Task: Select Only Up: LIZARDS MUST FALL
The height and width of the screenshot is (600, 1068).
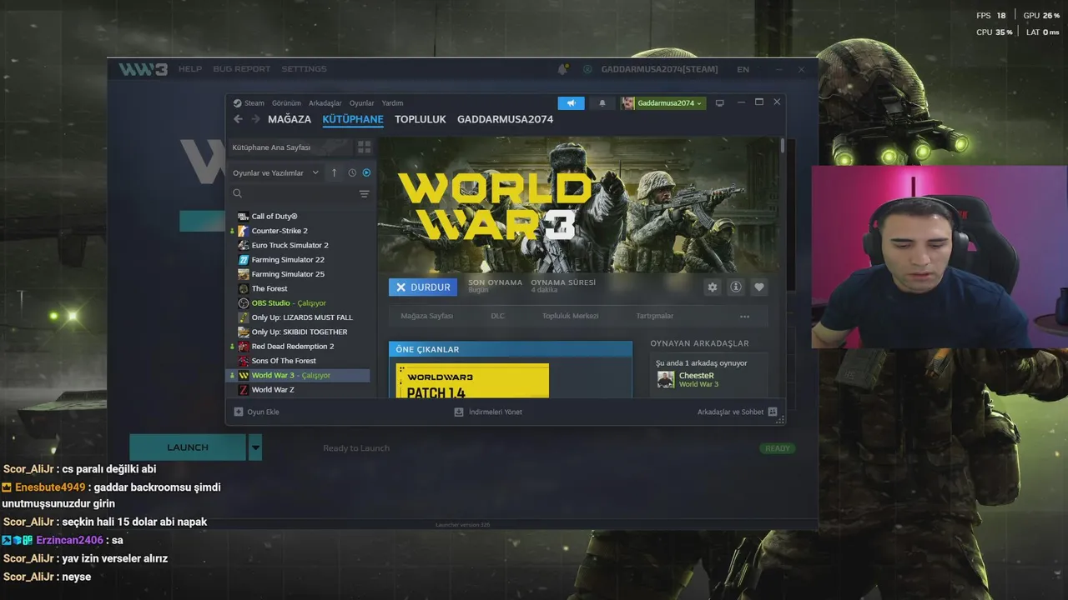Action: click(x=302, y=317)
